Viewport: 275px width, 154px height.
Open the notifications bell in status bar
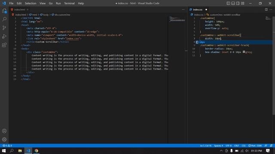tap(271, 145)
